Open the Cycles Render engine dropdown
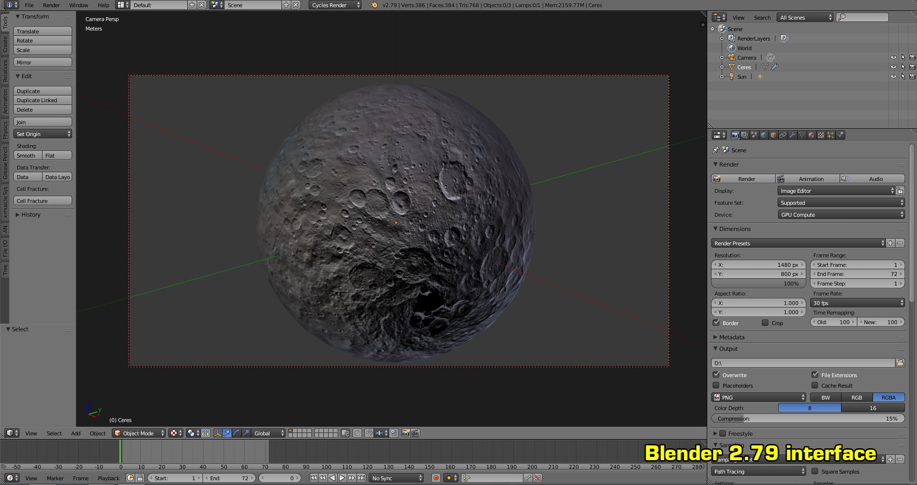 (x=335, y=5)
